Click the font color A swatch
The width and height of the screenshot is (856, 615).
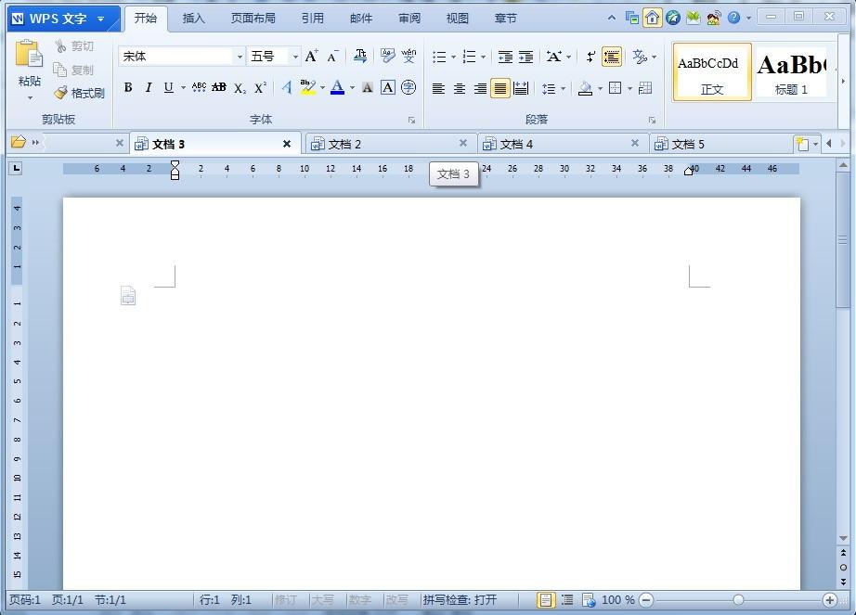337,87
